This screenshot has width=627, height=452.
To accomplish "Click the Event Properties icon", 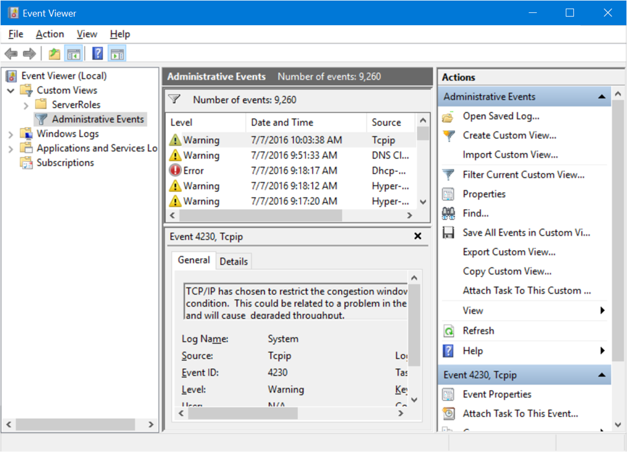I will click(x=448, y=395).
